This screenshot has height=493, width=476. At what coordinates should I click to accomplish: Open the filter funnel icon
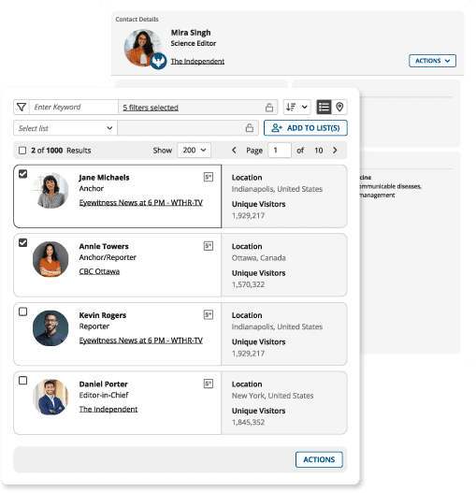click(x=22, y=108)
